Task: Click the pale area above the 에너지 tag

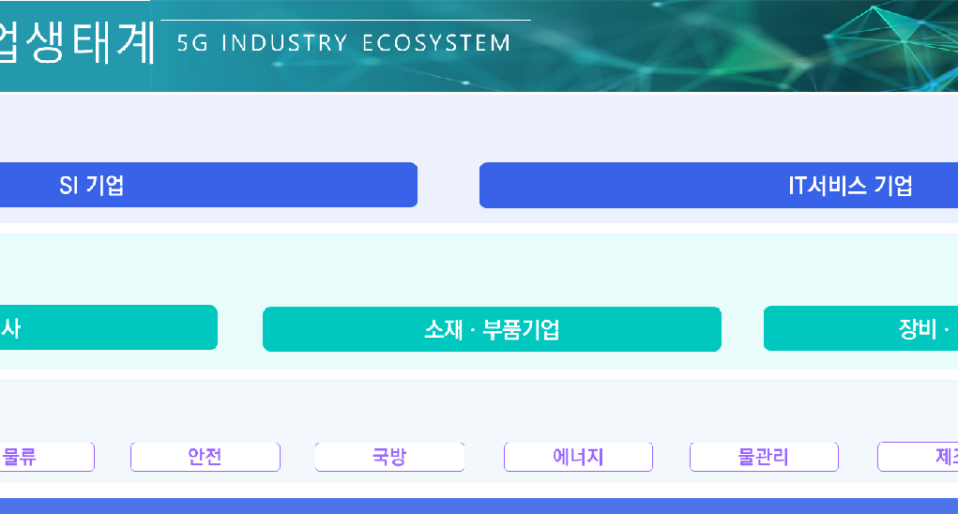Action: (x=578, y=412)
